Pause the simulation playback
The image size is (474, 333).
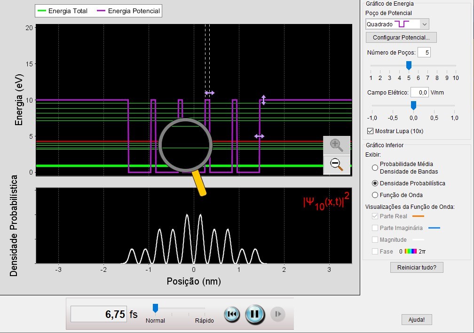(x=254, y=314)
